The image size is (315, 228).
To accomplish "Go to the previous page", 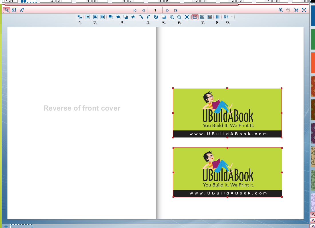I will (x=143, y=10).
